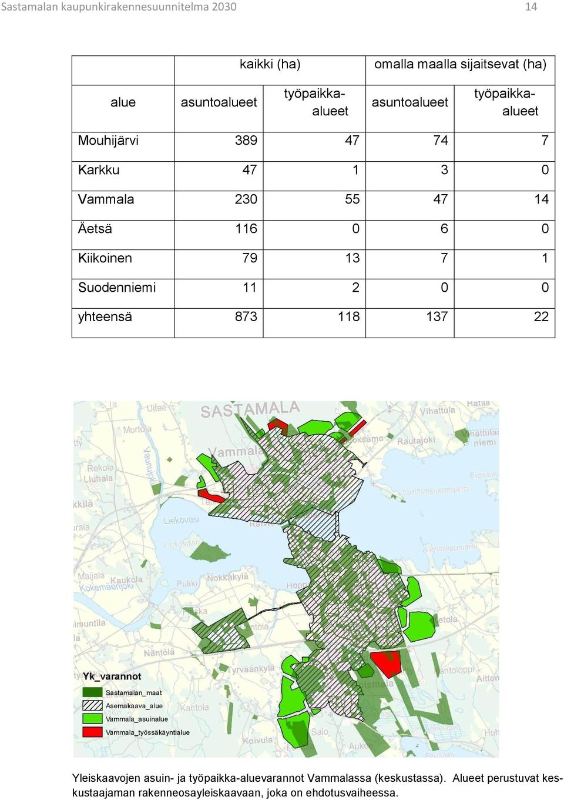Viewport: 564px width, 800px height.
Task: Click the 'Liekovesi' lake label on the map
Action: pyautogui.click(x=182, y=520)
